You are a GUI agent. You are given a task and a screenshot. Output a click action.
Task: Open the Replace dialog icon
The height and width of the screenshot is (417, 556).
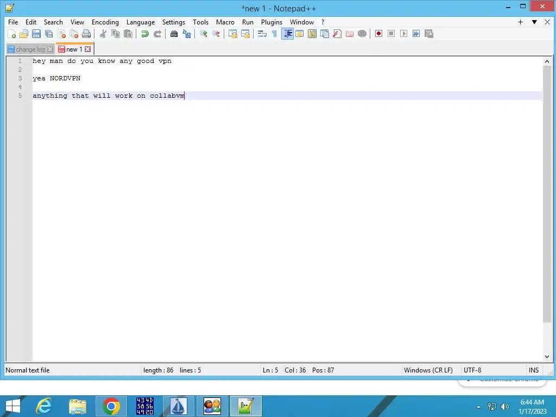(x=187, y=34)
